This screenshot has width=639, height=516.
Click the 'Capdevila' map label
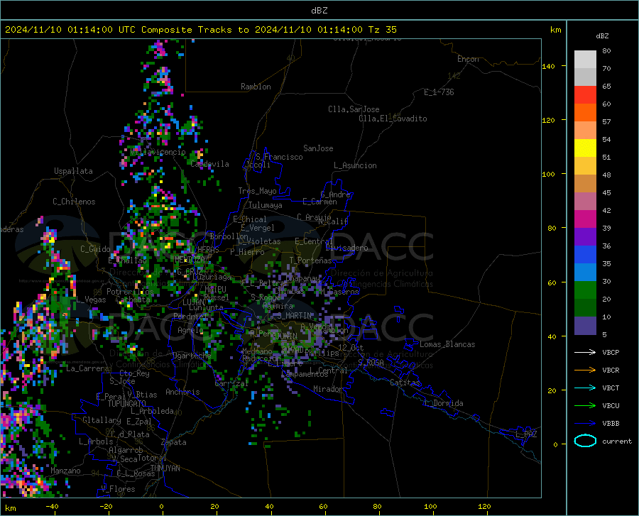(210, 164)
